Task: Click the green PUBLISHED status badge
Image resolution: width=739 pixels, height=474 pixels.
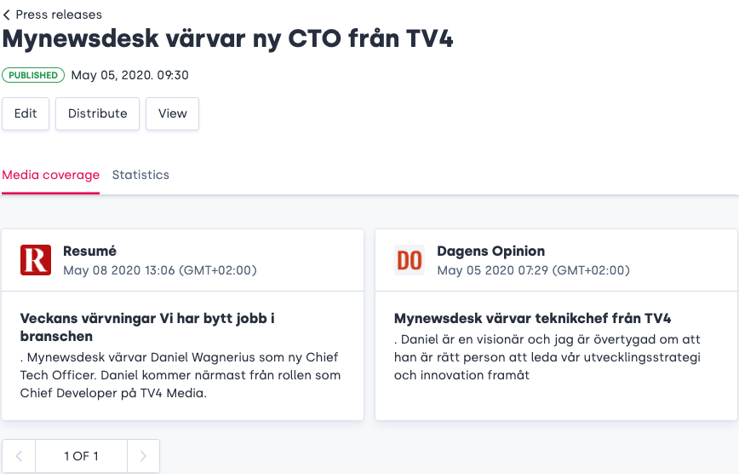Action: point(33,75)
